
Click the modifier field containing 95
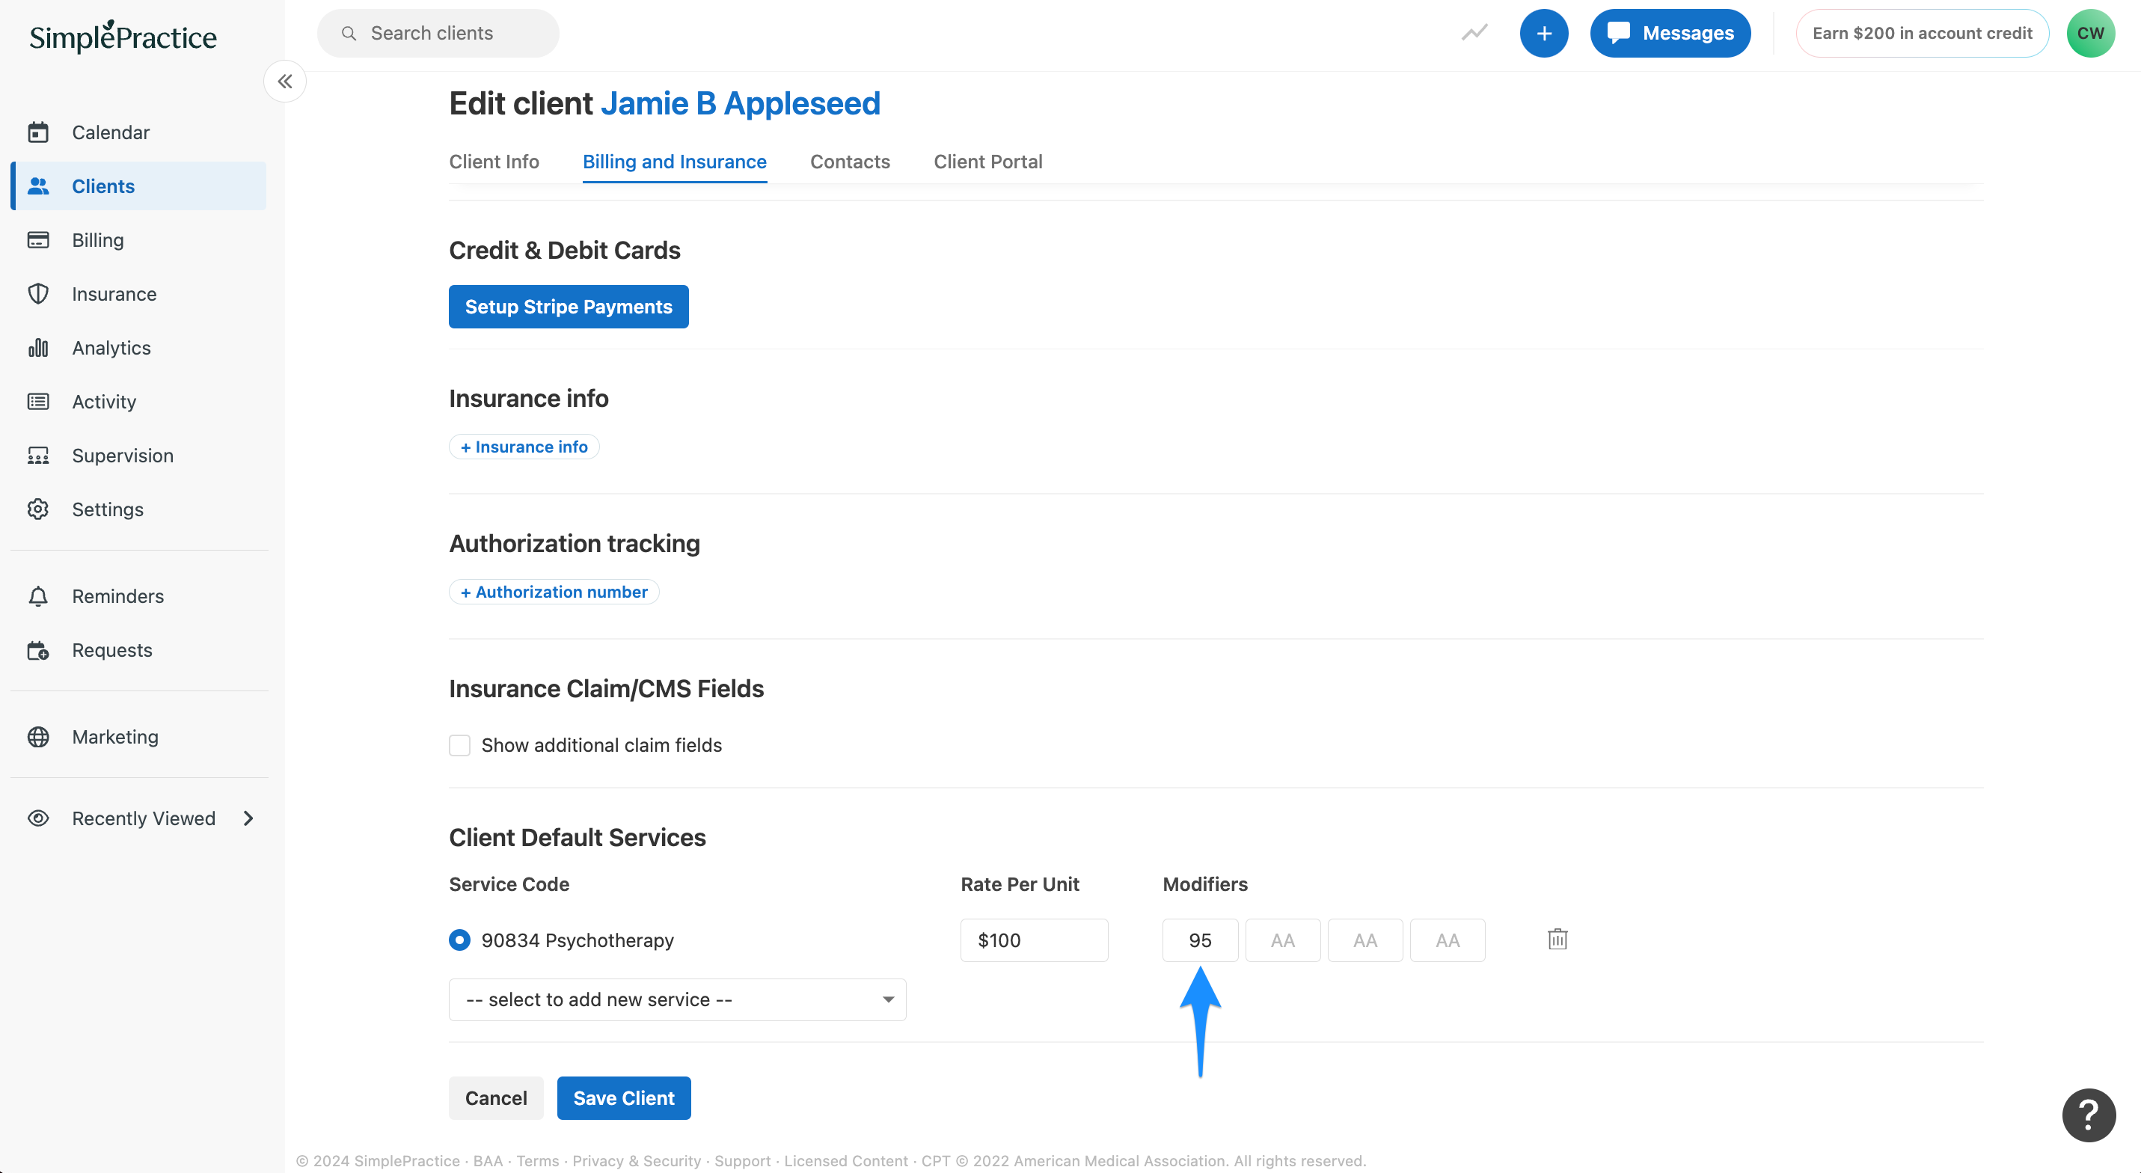click(x=1200, y=940)
